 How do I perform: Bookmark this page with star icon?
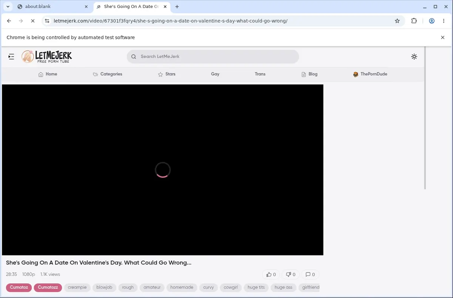[x=397, y=21]
